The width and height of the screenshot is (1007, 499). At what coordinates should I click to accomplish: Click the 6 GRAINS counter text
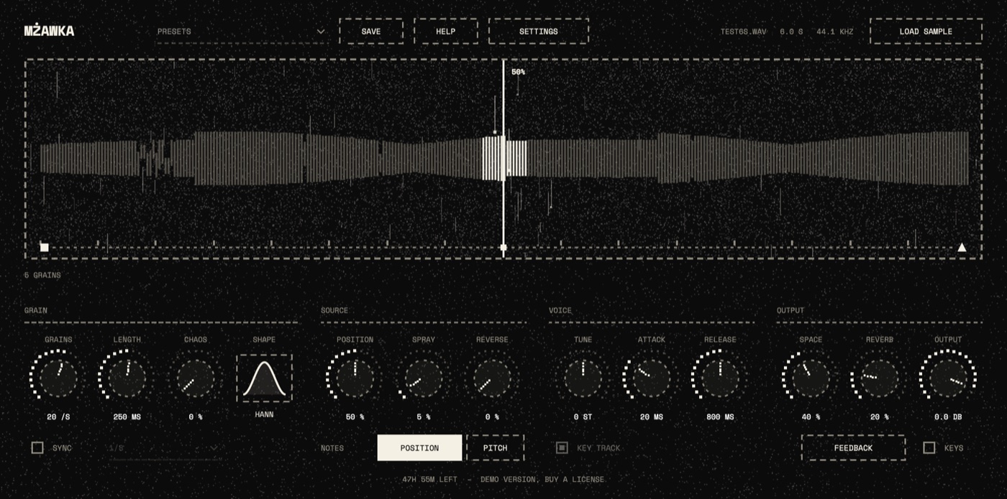click(x=42, y=275)
